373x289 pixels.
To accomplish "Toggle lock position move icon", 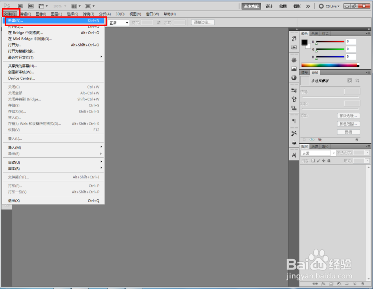I will point(323,161).
